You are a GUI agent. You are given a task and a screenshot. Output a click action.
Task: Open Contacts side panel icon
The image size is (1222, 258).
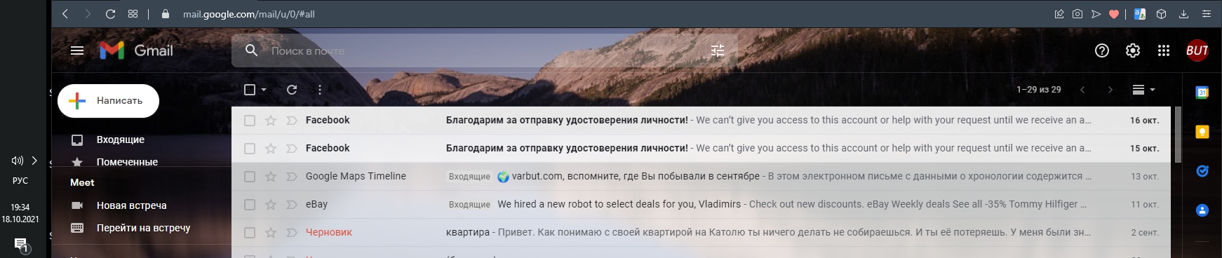1202,210
